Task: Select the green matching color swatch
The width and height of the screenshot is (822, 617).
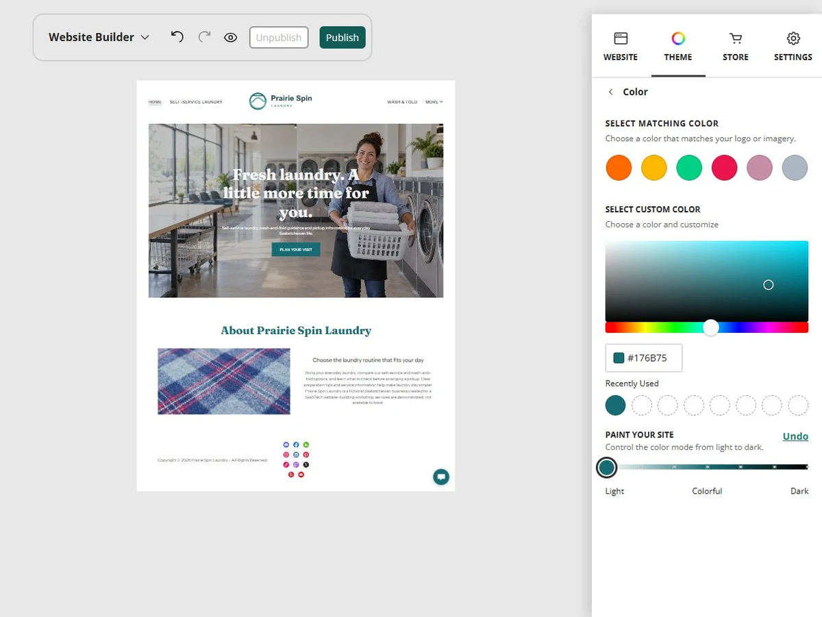Action: click(x=689, y=168)
